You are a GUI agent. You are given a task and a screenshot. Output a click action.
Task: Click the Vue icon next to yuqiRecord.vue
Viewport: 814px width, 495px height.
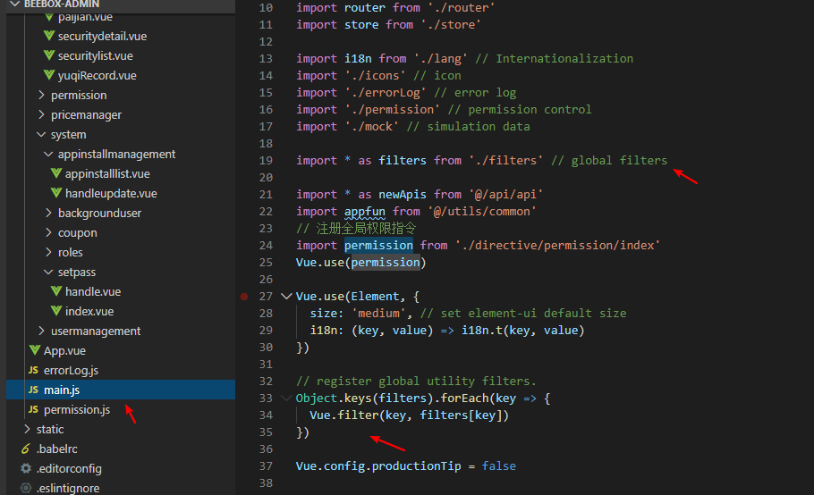[x=49, y=76]
